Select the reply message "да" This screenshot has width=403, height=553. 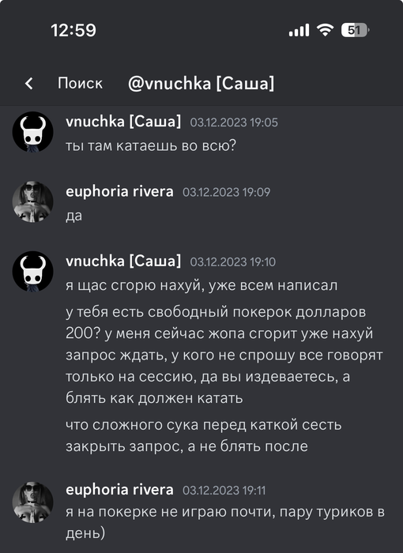point(73,216)
